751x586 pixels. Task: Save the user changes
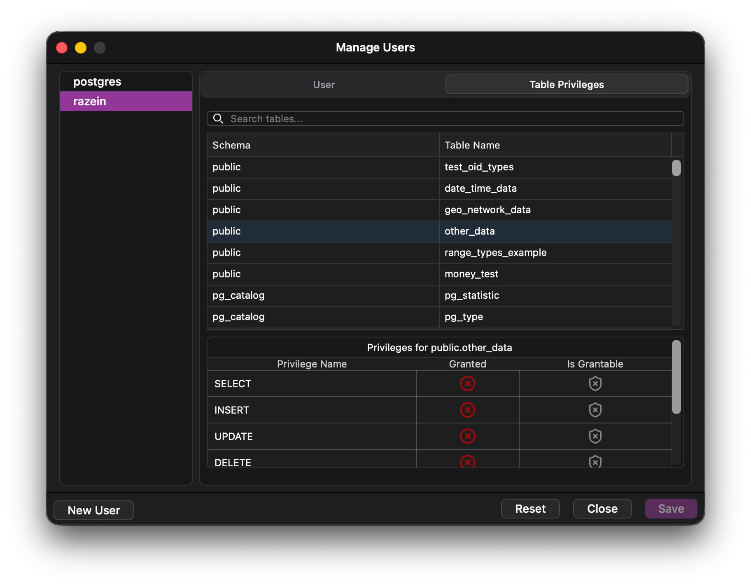[x=671, y=509]
